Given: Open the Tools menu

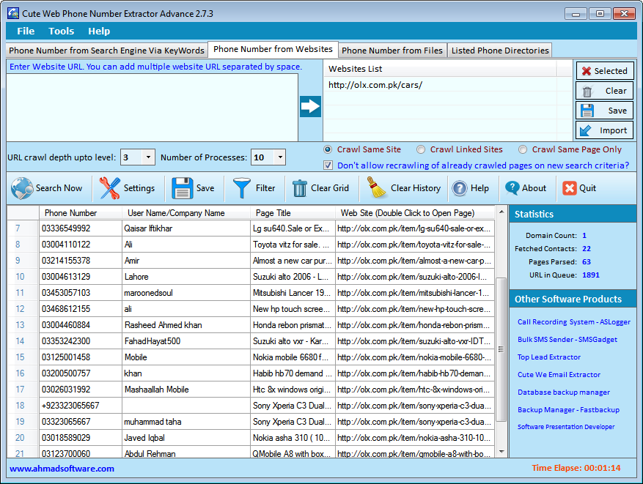Looking at the screenshot, I should point(62,31).
